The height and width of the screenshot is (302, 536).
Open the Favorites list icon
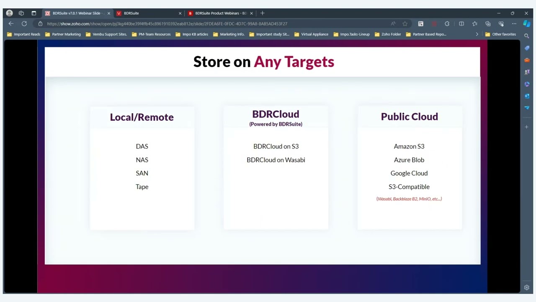474,24
